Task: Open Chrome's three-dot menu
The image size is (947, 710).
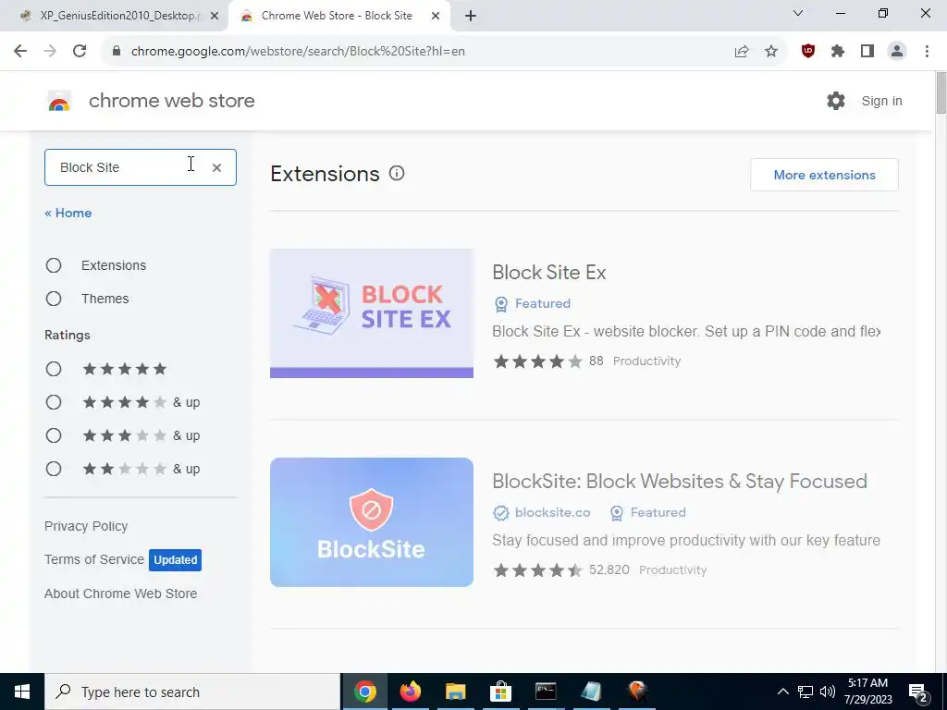Action: click(x=927, y=52)
